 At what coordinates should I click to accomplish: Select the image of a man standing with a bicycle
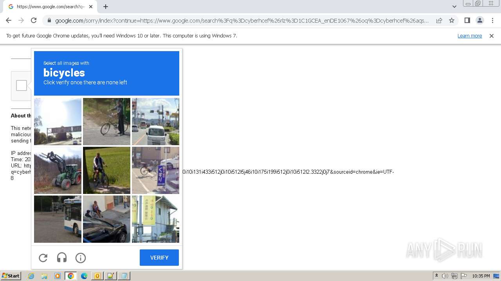coord(106,121)
